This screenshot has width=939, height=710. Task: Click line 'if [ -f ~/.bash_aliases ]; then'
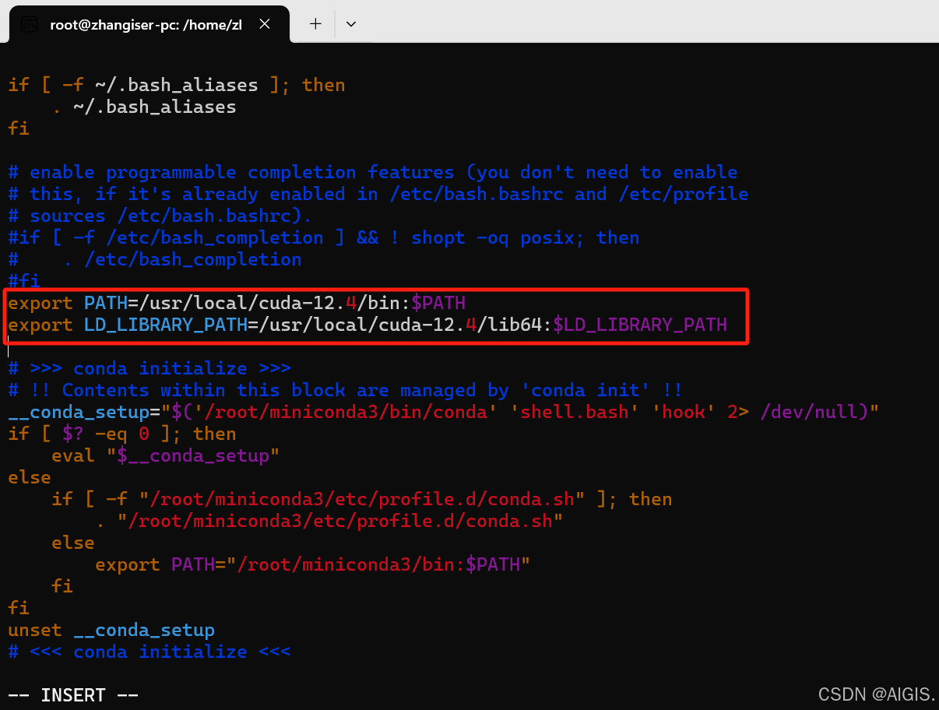[177, 85]
